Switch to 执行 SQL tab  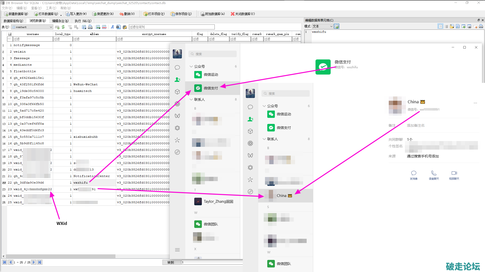pyautogui.click(x=83, y=21)
